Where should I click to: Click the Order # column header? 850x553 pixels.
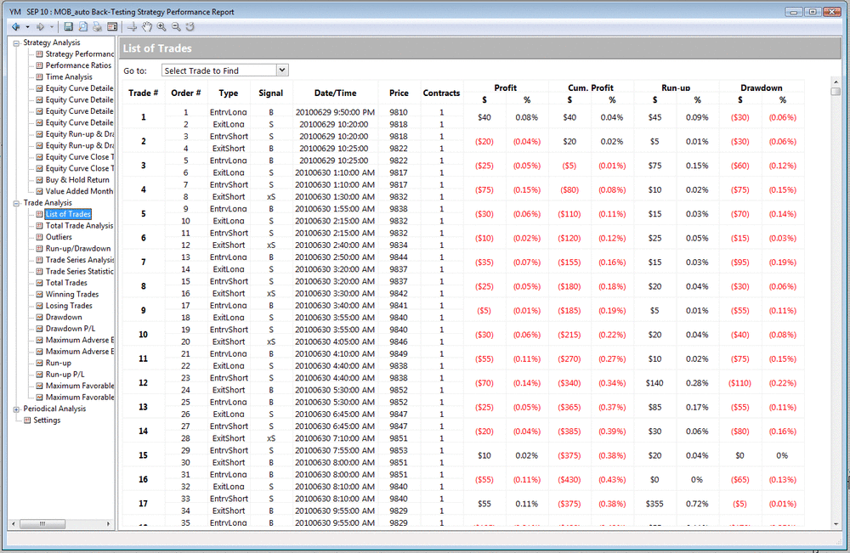186,93
